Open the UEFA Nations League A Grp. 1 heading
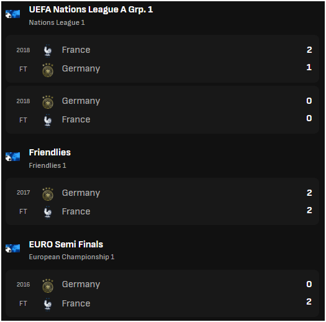This screenshot has height=322, width=326. pos(91,9)
